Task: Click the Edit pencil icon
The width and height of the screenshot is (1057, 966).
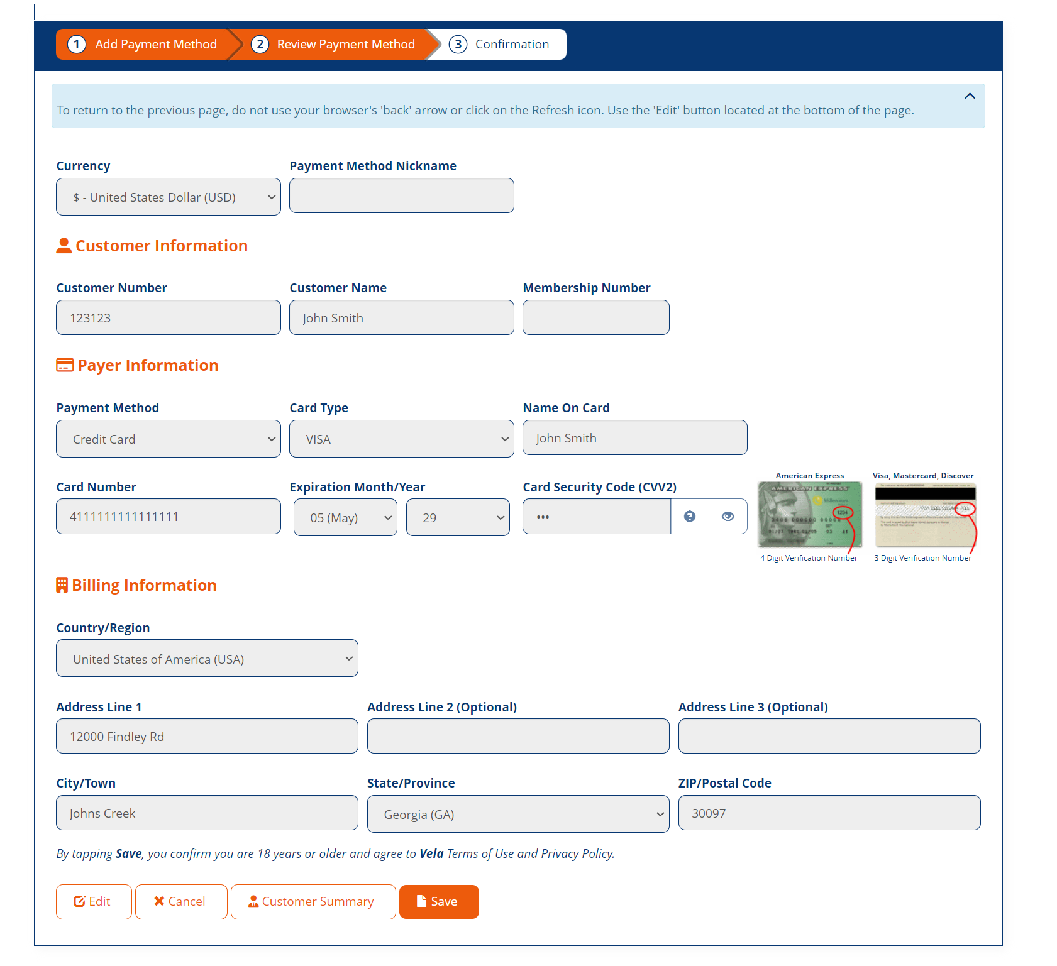Action: click(80, 901)
